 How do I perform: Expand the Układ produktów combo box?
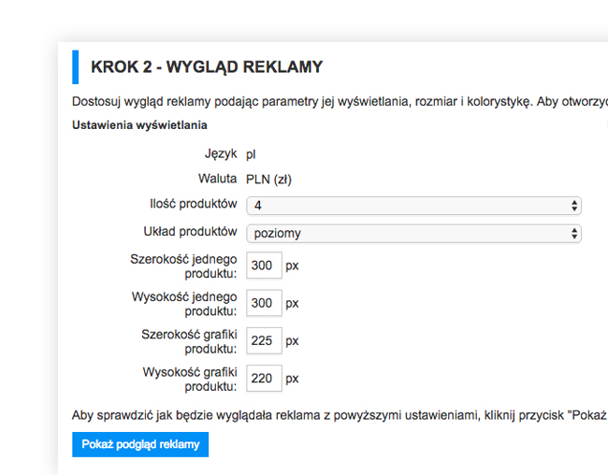pos(413,234)
